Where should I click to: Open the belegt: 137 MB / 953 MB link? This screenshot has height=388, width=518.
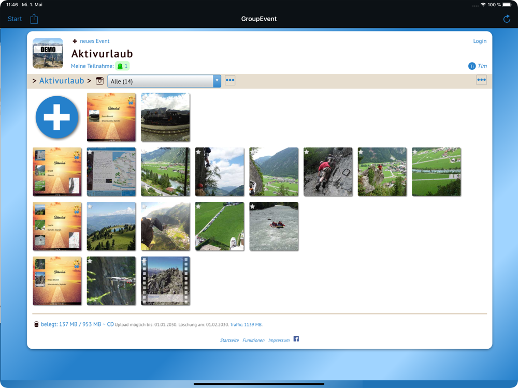[77, 324]
